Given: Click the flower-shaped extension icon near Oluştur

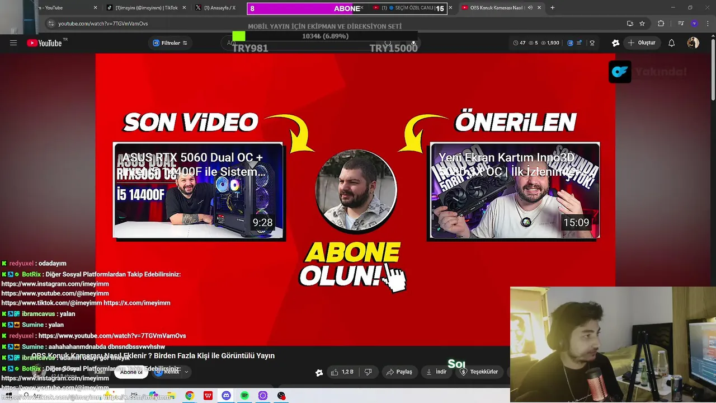Looking at the screenshot, I should pyautogui.click(x=615, y=43).
